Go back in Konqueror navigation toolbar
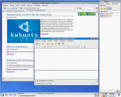This screenshot has width=121, height=97. (x=5, y=8)
